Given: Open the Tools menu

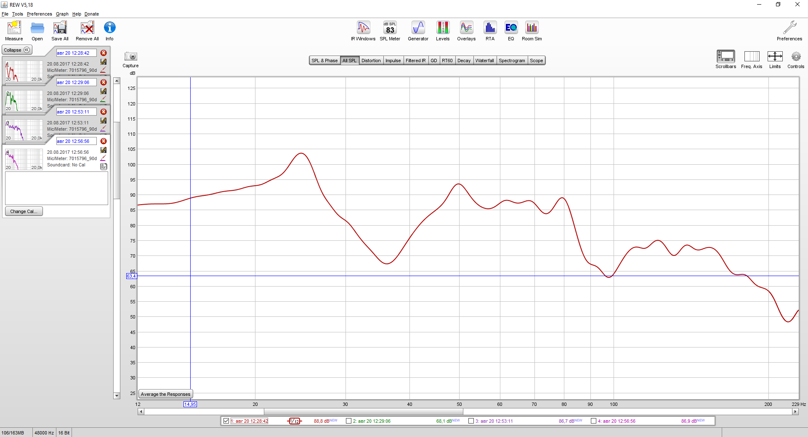Looking at the screenshot, I should (18, 14).
